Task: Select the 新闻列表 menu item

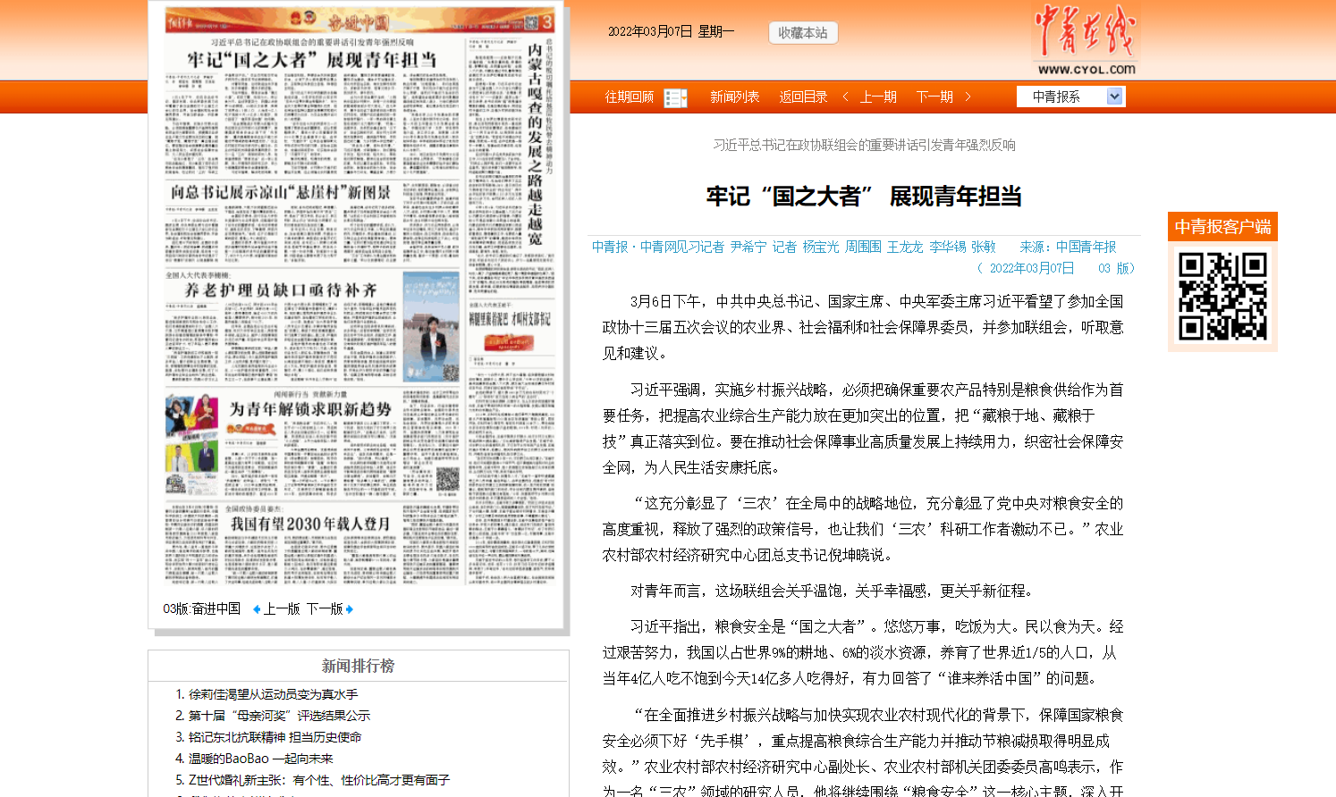Action: tap(734, 96)
